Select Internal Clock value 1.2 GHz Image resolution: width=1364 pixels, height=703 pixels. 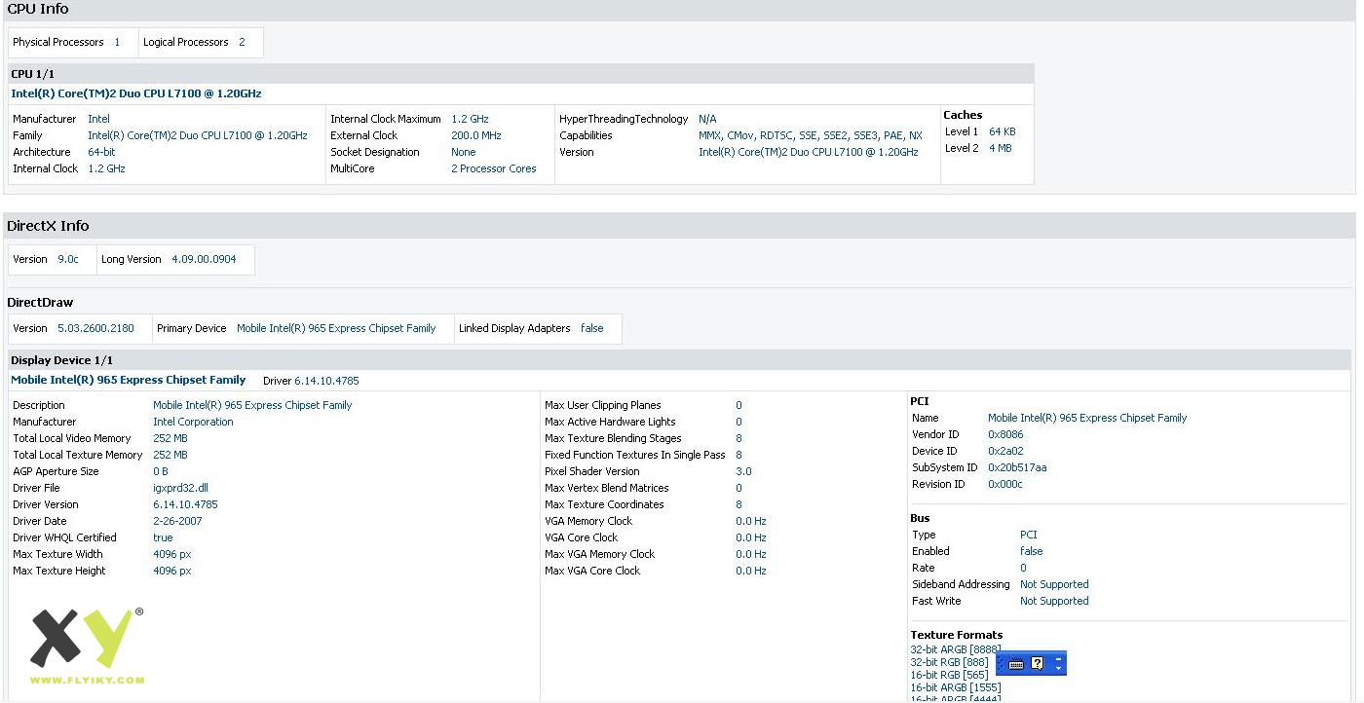coord(106,168)
